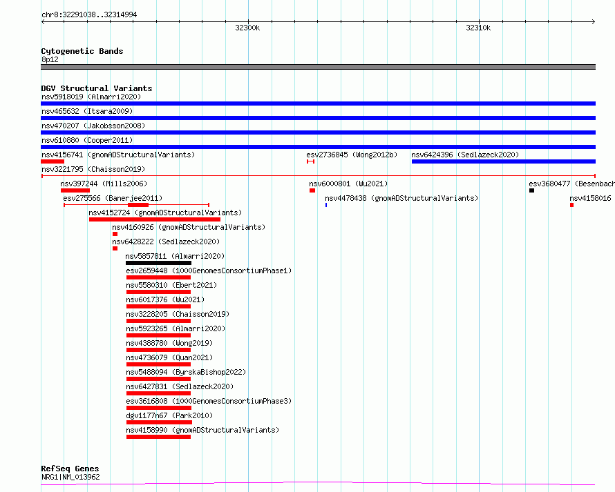Click the RefSeq Genes track title

[70, 469]
